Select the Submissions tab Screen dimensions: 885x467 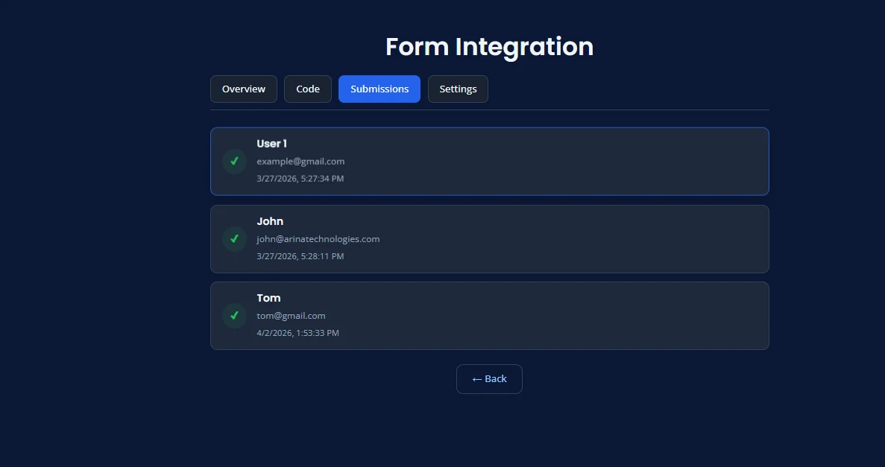click(379, 89)
